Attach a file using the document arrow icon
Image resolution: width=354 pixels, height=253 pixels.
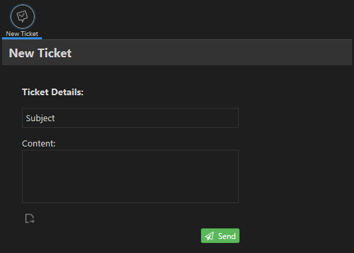[29, 218]
